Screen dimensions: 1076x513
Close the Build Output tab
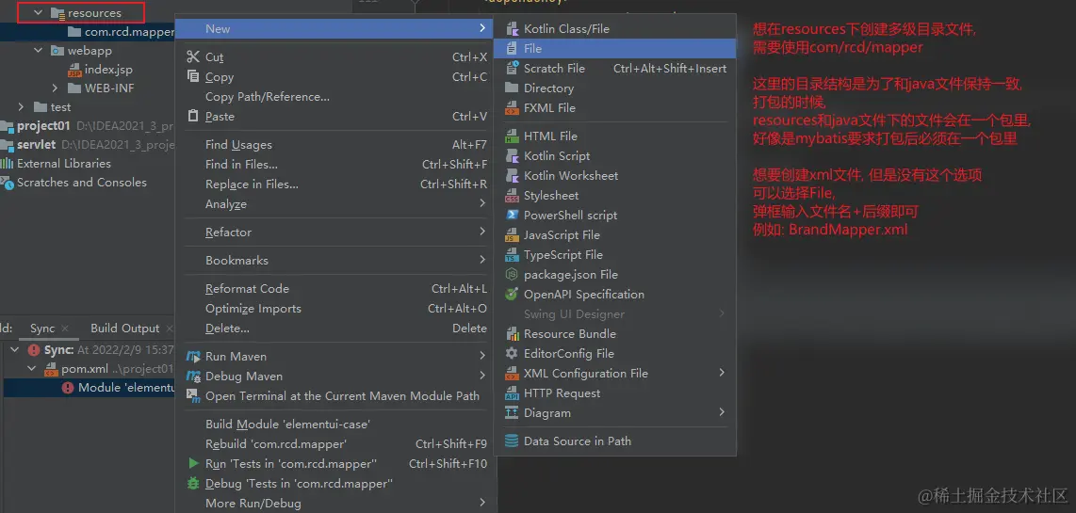[x=169, y=329]
